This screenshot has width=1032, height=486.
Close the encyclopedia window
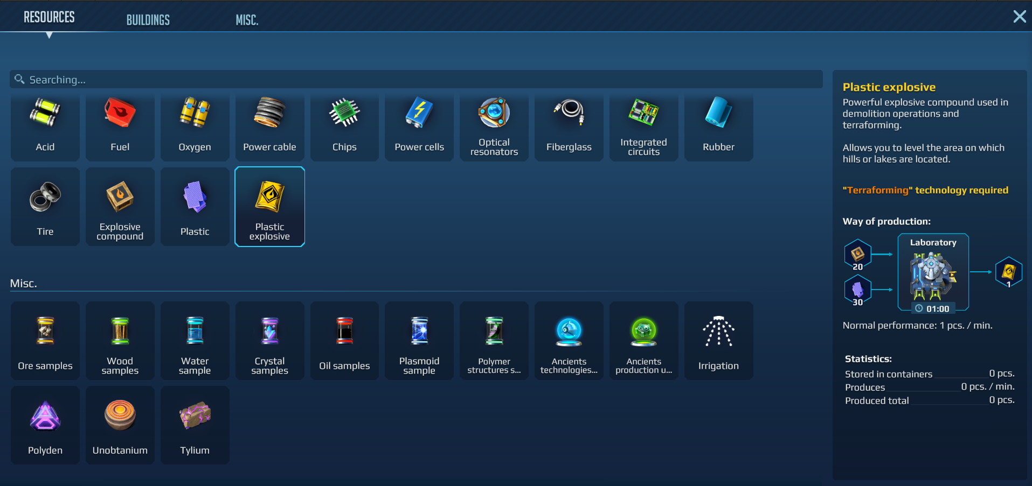(x=1020, y=16)
